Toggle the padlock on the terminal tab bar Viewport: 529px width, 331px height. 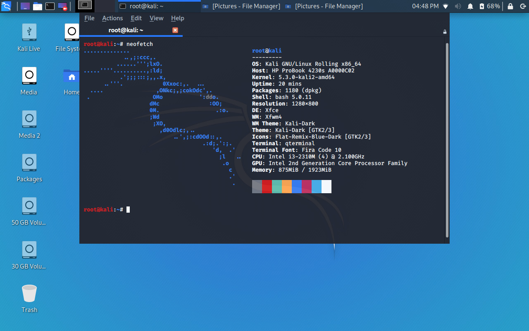tap(445, 31)
